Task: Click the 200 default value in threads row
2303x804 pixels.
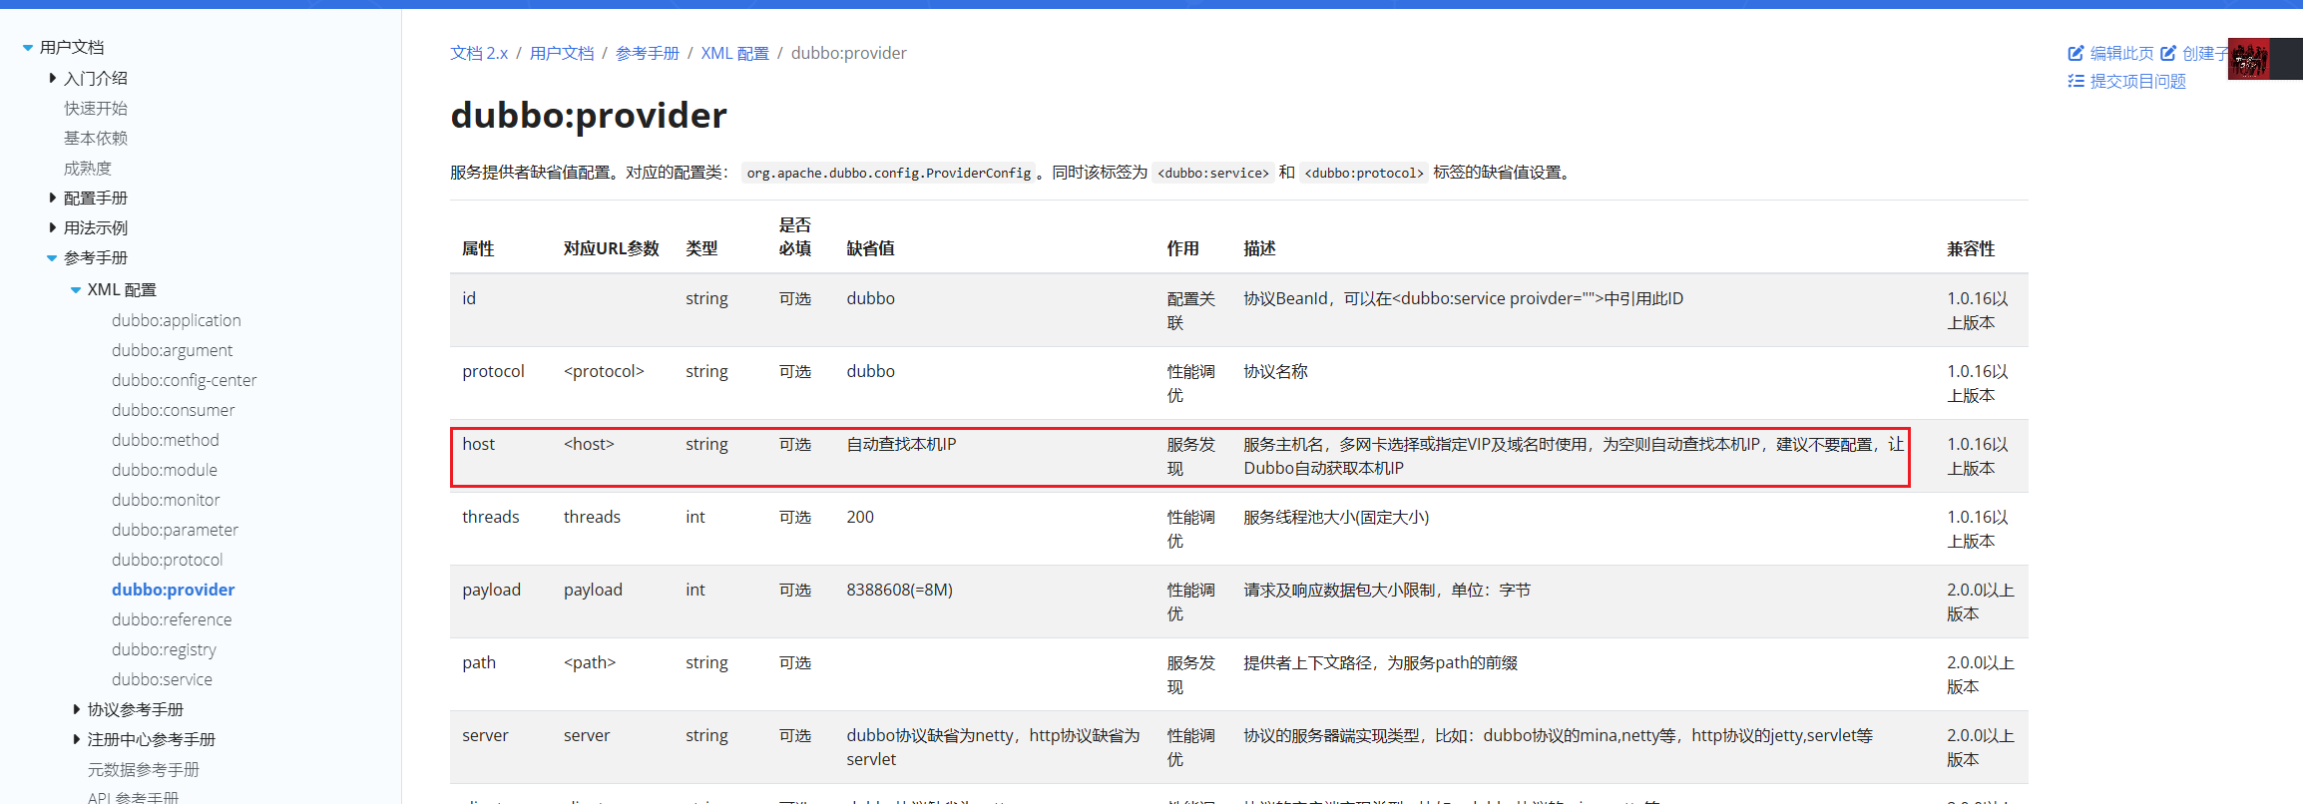Action: pyautogui.click(x=860, y=517)
